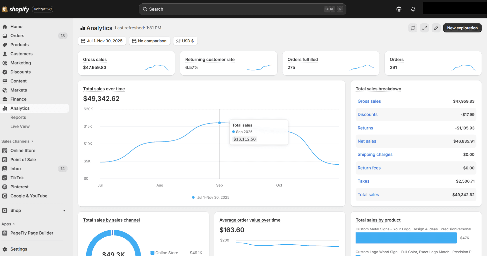Image resolution: width=487 pixels, height=256 pixels.
Task: Open the USD currency selector
Action: (185, 41)
